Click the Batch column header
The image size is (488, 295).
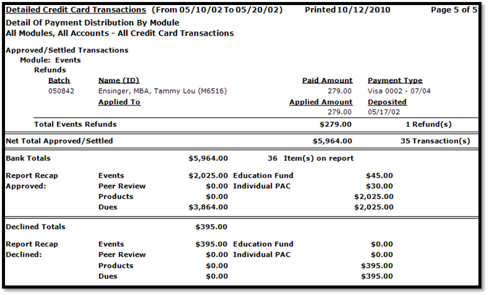pos(59,81)
